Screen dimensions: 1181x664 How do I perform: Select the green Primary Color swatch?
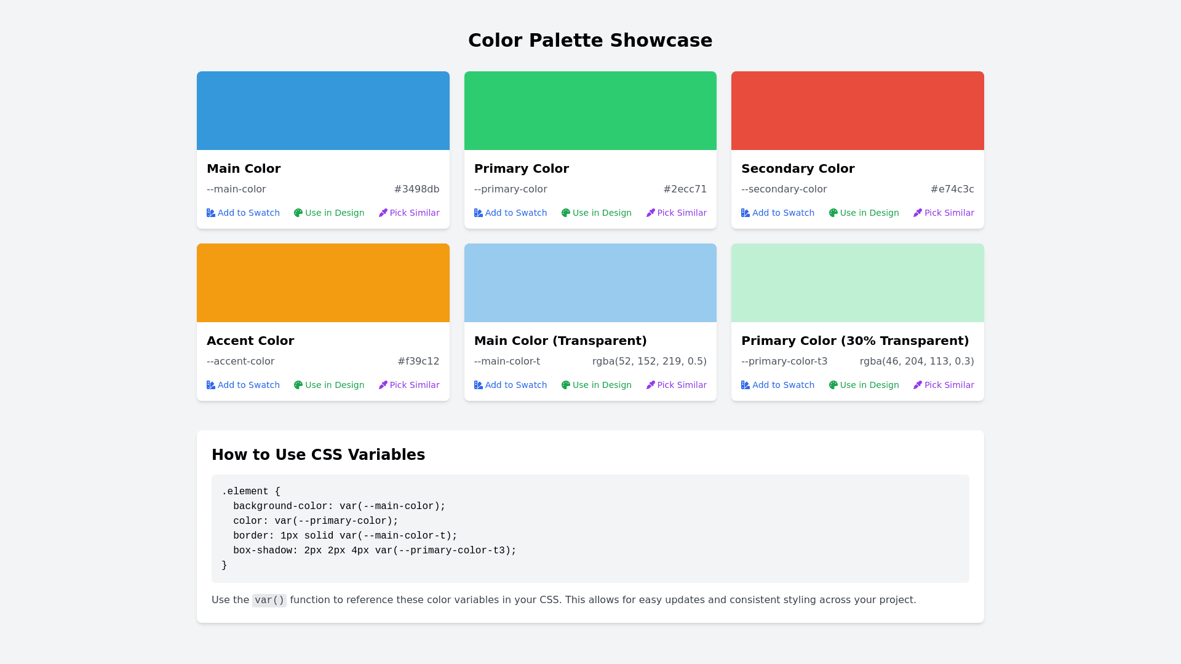tap(590, 111)
